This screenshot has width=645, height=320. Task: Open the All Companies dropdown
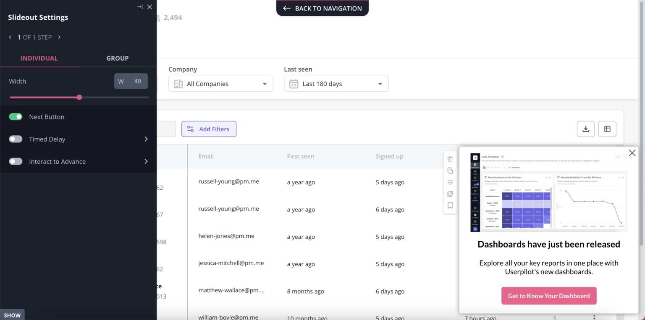click(x=220, y=84)
